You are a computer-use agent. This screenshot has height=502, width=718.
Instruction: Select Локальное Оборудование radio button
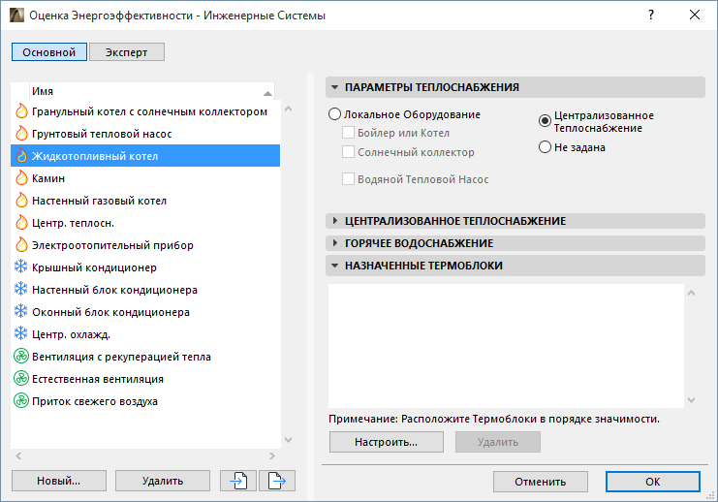(x=334, y=114)
